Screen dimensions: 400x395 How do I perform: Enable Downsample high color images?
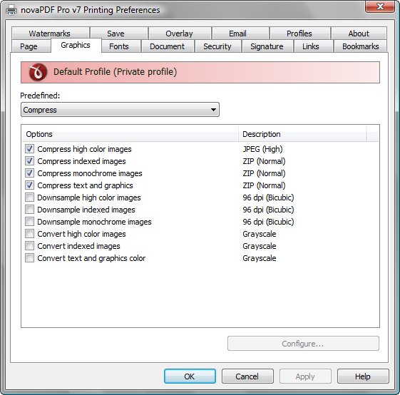(30, 197)
